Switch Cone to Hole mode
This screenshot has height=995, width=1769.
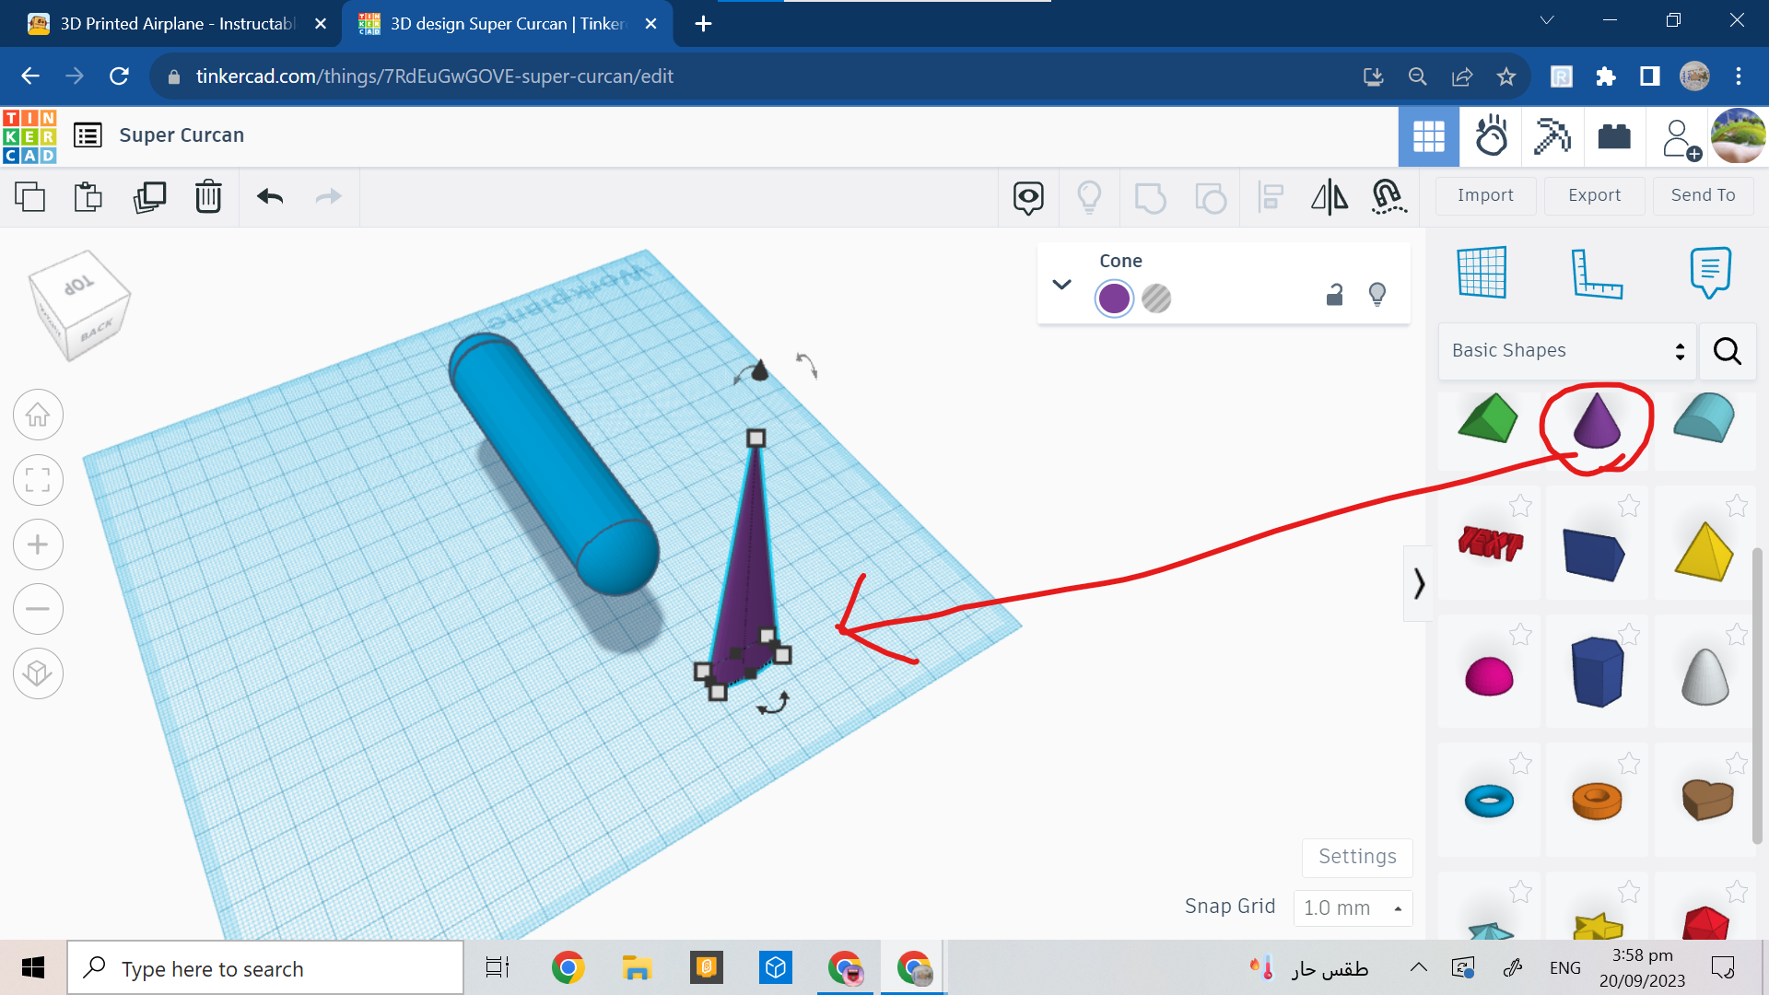click(x=1156, y=298)
